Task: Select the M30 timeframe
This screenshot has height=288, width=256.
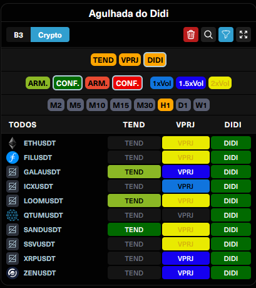Action: tap(145, 105)
